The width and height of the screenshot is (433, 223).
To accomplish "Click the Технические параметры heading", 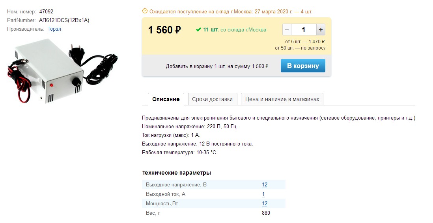I will [176, 173].
